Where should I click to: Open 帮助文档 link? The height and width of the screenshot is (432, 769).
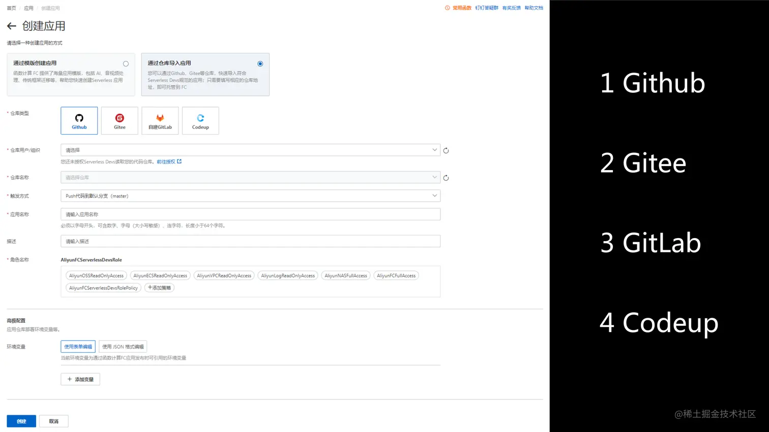click(x=534, y=8)
